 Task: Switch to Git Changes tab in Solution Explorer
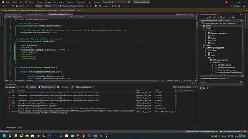pyautogui.click(x=223, y=78)
